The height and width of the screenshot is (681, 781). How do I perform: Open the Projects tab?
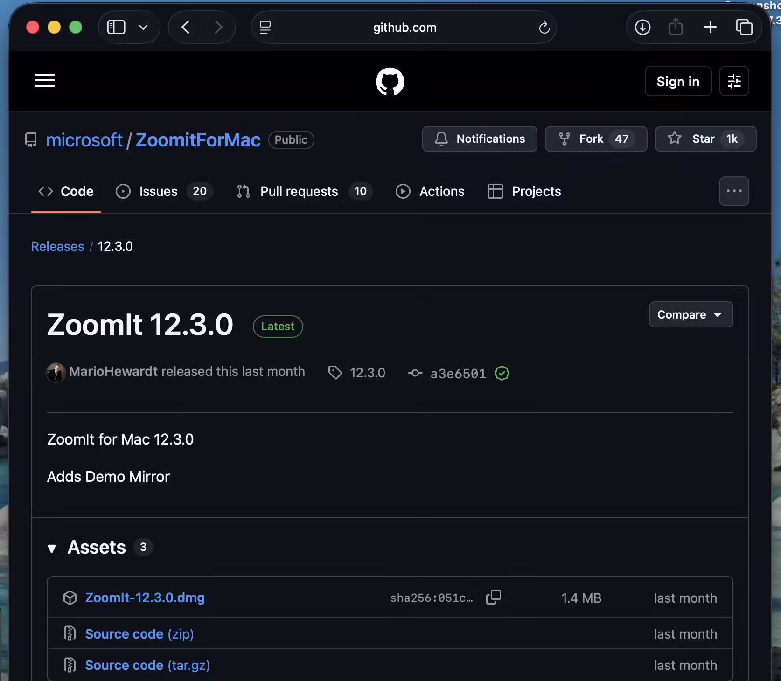[x=524, y=191]
